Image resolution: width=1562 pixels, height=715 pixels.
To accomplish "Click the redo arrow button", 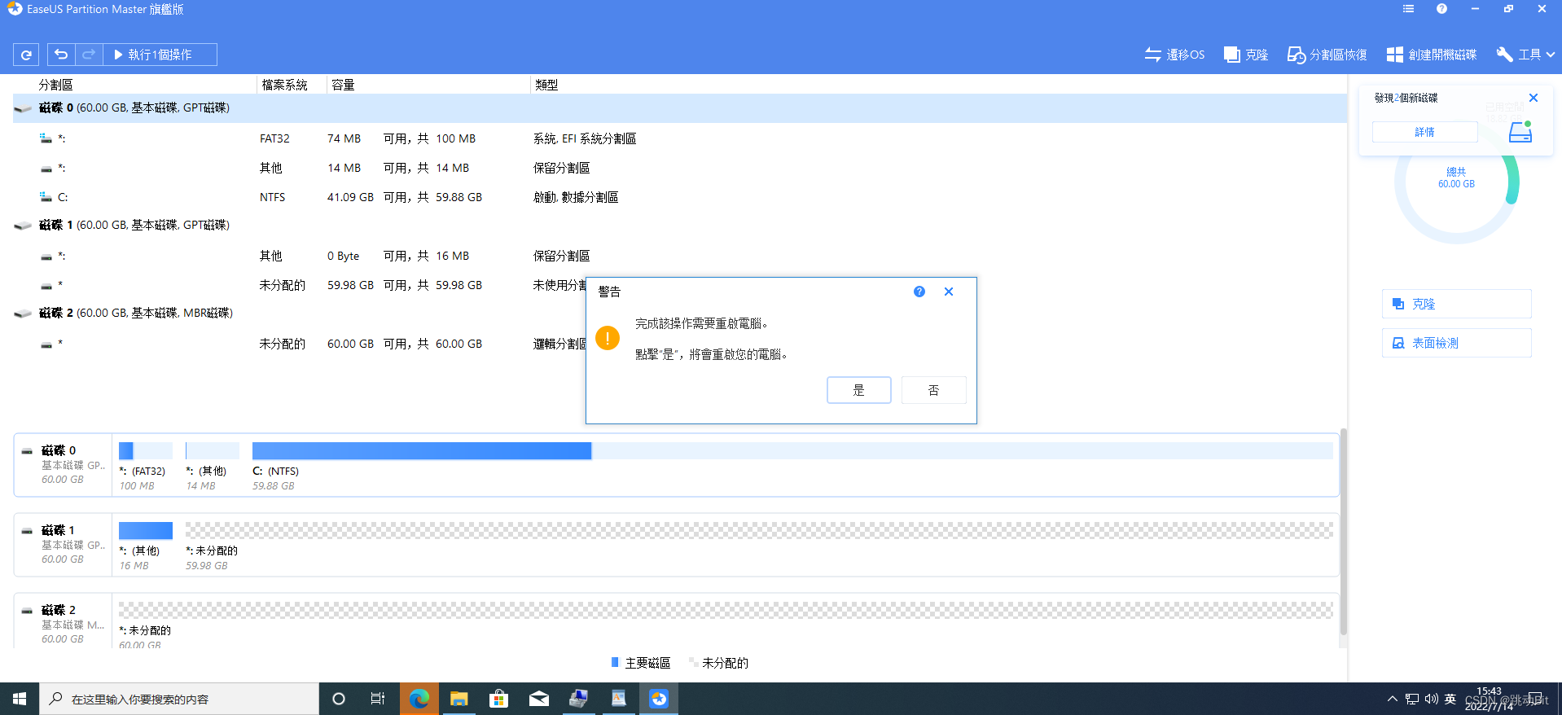I will pyautogui.click(x=89, y=55).
